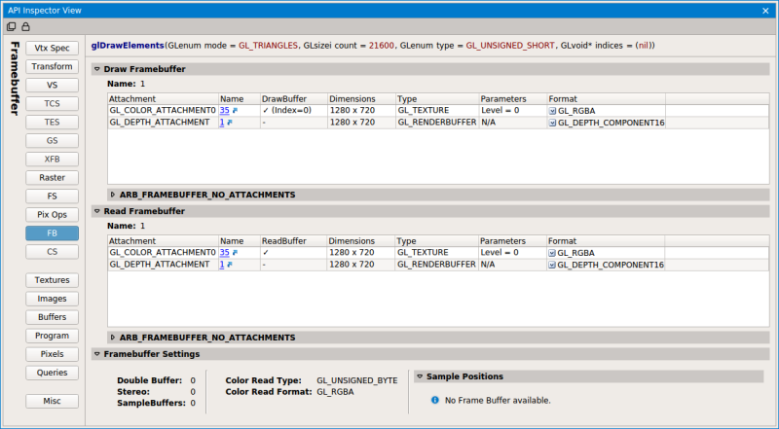Click GL_UNSIGNED_SHORT type value in call signature
Viewport: 779px width, 429px height.
pyautogui.click(x=510, y=46)
